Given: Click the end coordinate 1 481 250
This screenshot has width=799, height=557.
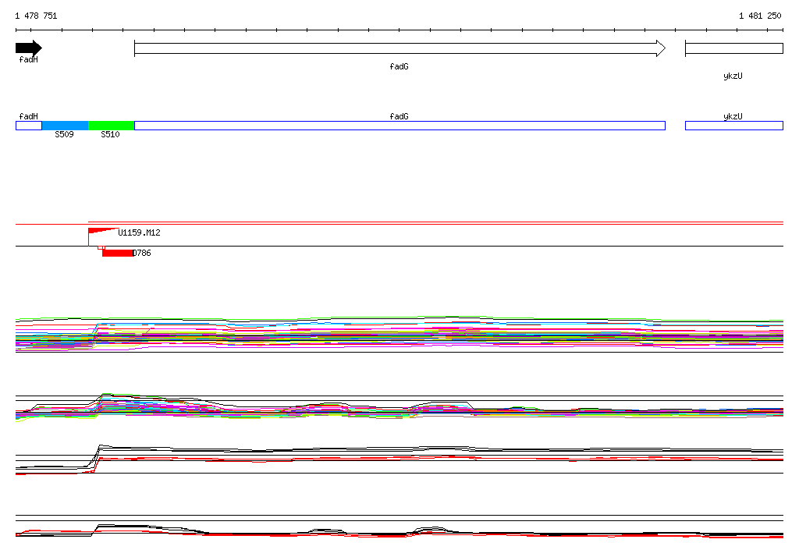Looking at the screenshot, I should point(760,16).
